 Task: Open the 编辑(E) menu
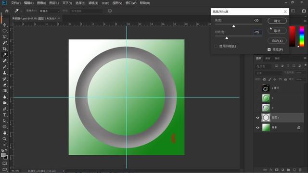[29, 3]
